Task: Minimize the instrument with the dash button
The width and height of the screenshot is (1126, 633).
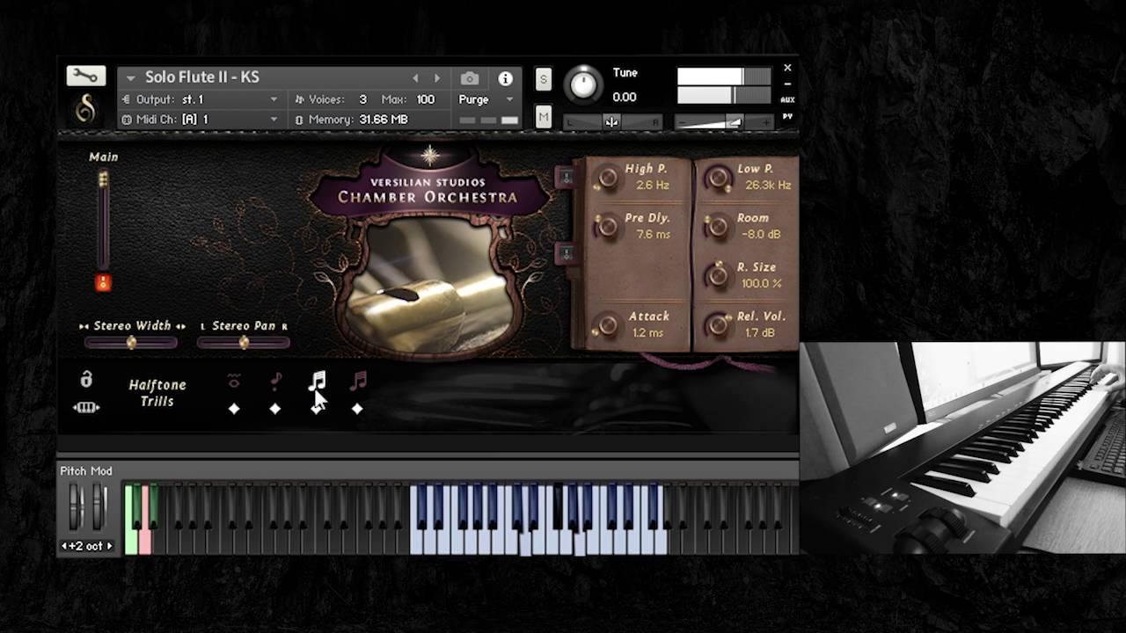Action: (787, 84)
